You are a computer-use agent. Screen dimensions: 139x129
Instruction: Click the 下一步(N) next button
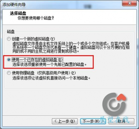click(93, 121)
